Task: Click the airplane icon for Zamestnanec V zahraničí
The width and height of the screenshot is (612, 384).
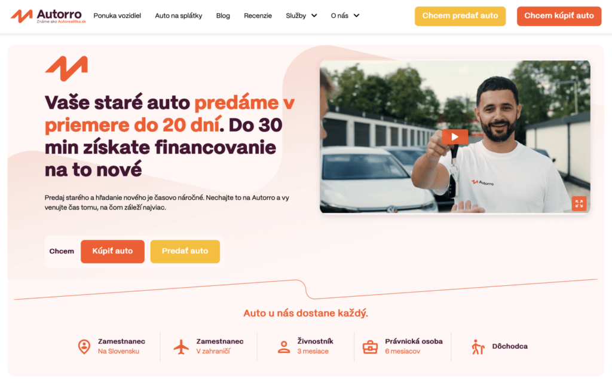Action: 181,346
